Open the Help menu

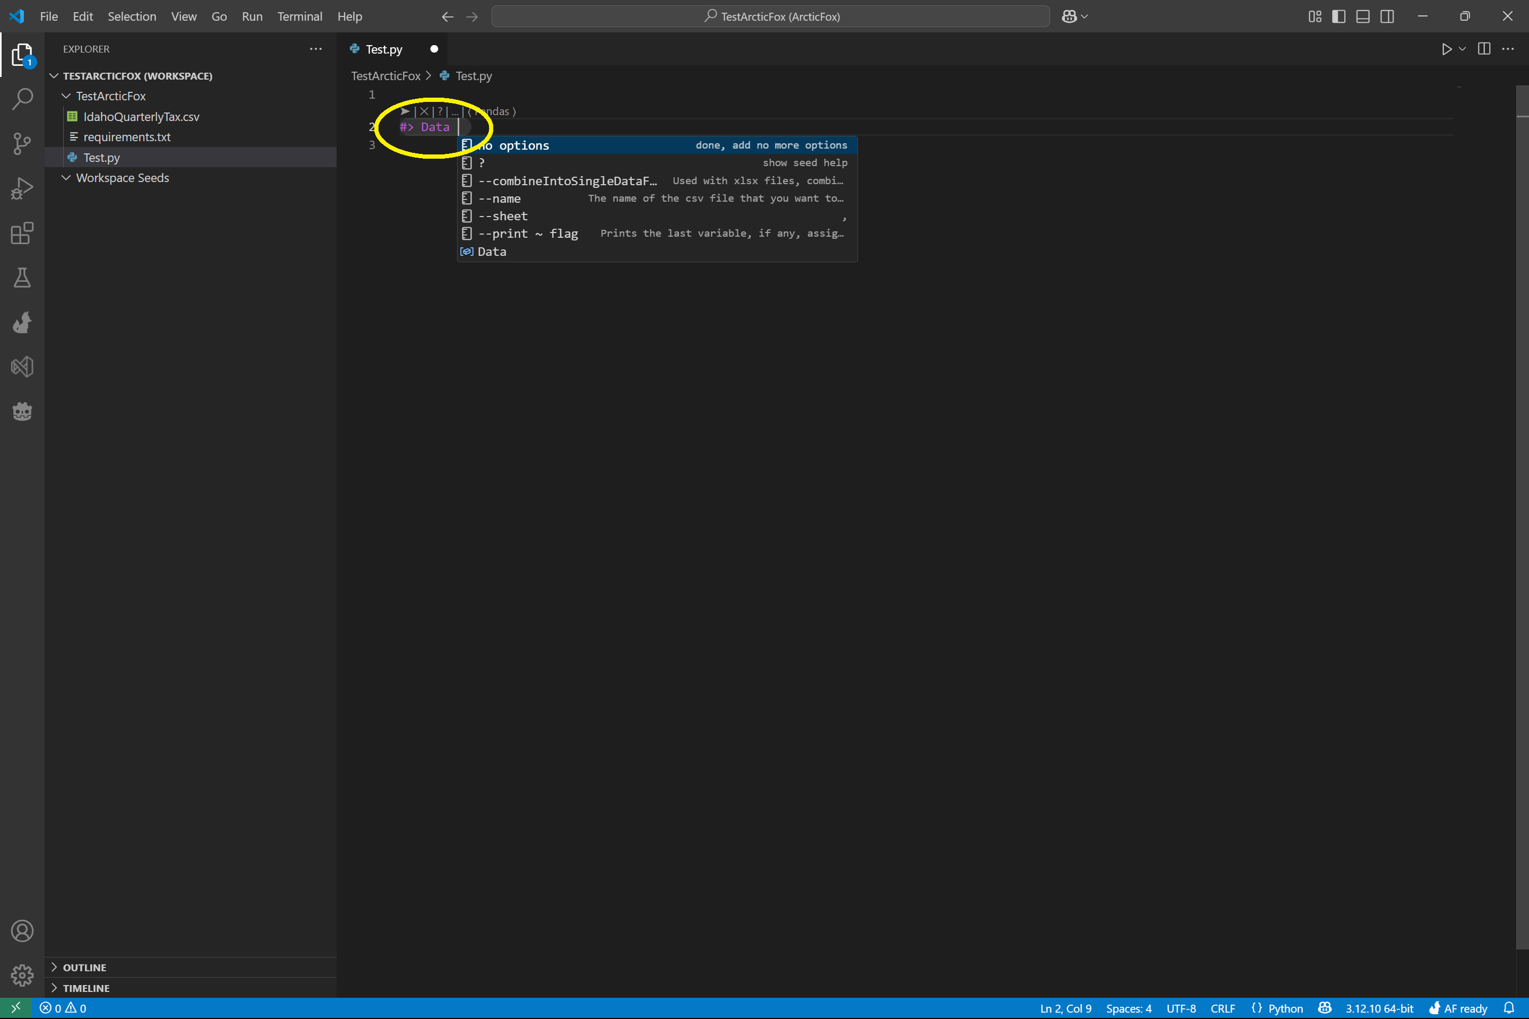[350, 16]
